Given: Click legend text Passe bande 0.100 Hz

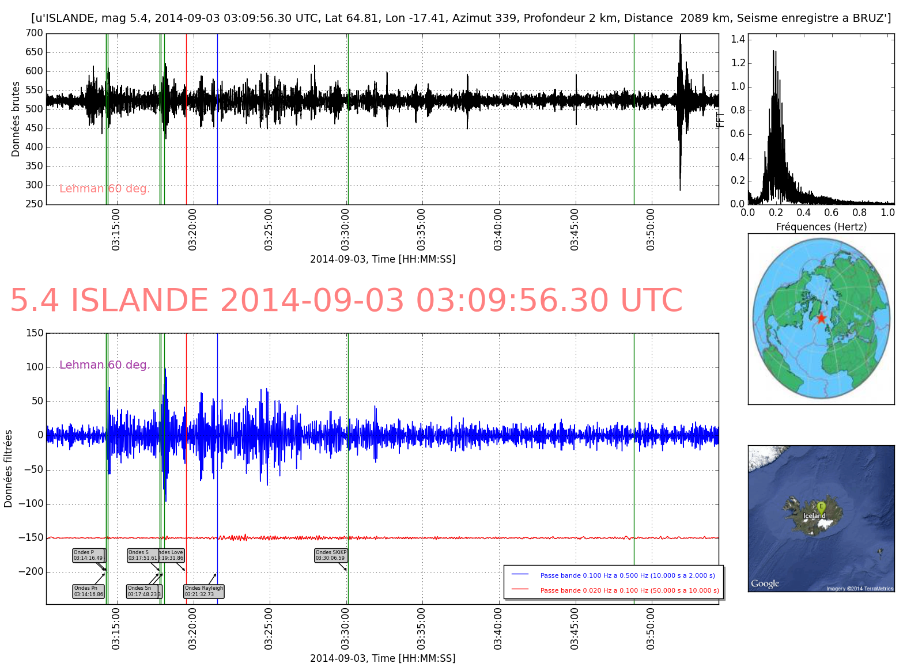Looking at the screenshot, I should [x=627, y=575].
